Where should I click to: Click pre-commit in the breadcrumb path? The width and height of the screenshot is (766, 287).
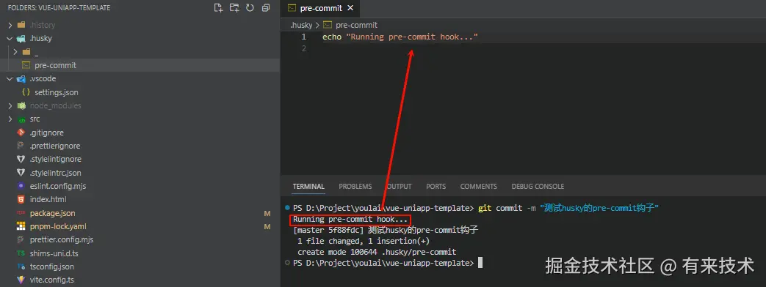tap(357, 25)
